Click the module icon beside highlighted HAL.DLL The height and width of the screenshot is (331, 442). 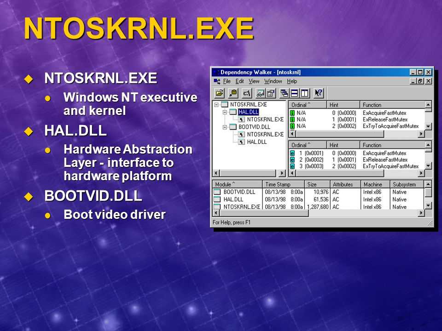233,112
